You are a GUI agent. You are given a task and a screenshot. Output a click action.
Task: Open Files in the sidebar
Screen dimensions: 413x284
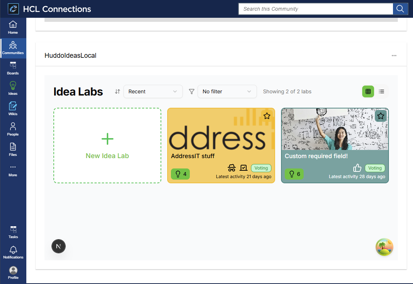click(13, 150)
